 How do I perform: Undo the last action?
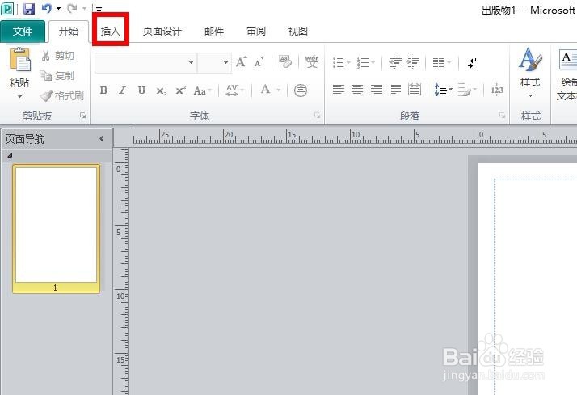[x=46, y=8]
